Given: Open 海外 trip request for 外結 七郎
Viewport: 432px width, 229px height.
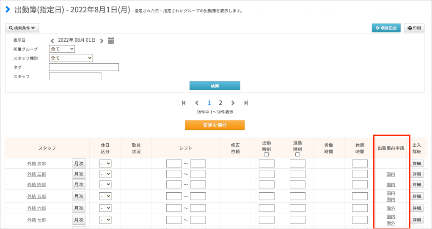Looking at the screenshot, I should 391,223.
